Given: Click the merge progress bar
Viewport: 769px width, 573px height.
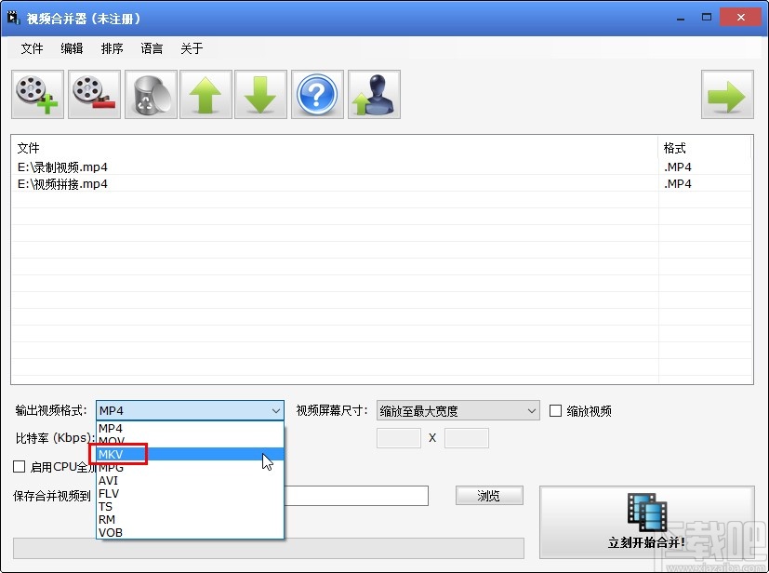Looking at the screenshot, I should tap(269, 548).
